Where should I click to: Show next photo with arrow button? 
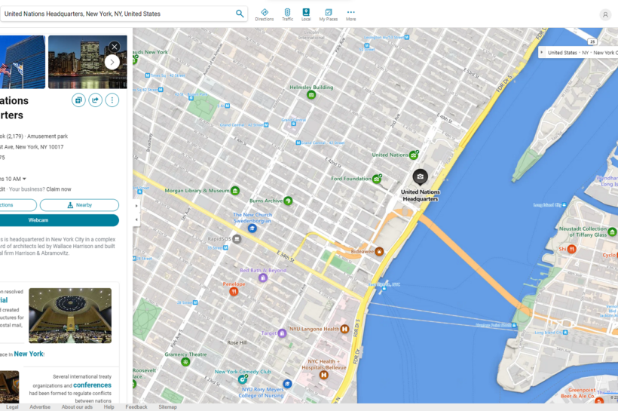[112, 62]
